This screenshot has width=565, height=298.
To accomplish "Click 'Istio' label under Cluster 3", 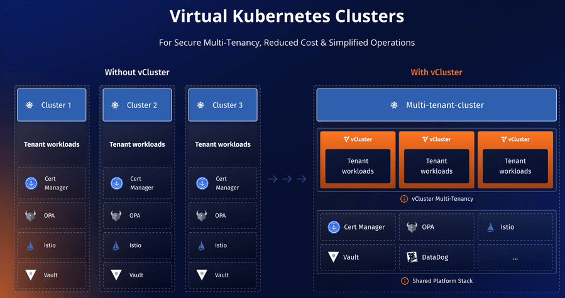I will click(221, 245).
